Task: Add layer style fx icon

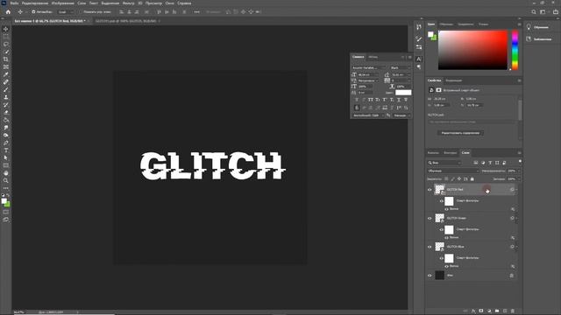Action: click(x=473, y=311)
